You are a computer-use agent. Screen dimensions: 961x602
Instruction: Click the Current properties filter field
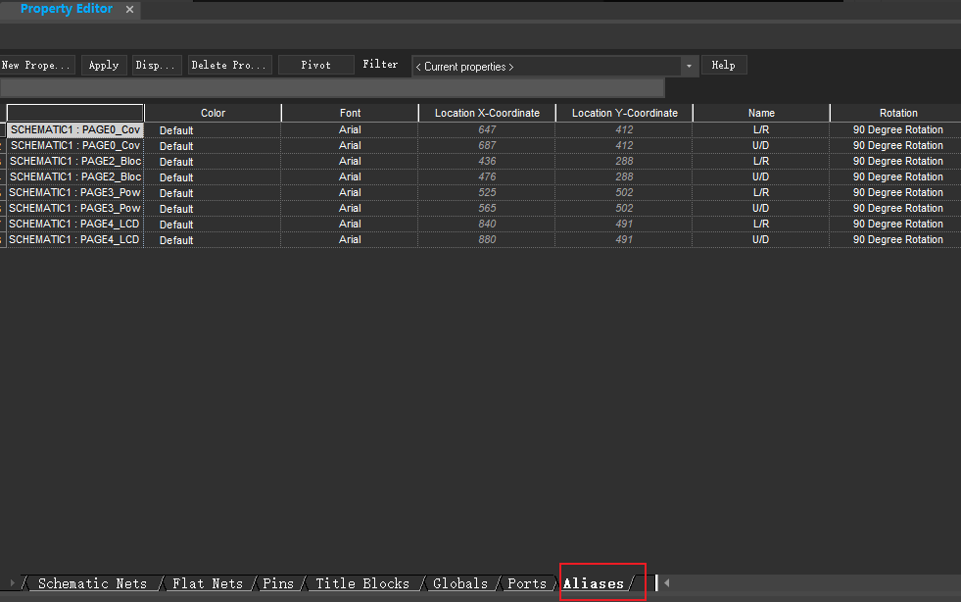(x=547, y=67)
